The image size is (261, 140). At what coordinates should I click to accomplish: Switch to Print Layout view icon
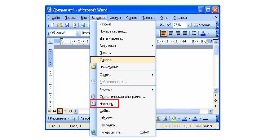click(60, 111)
